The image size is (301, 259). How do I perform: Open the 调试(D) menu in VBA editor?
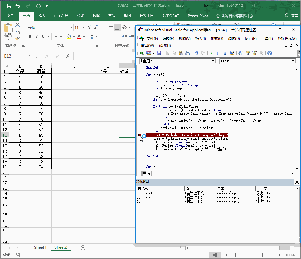(x=234, y=39)
